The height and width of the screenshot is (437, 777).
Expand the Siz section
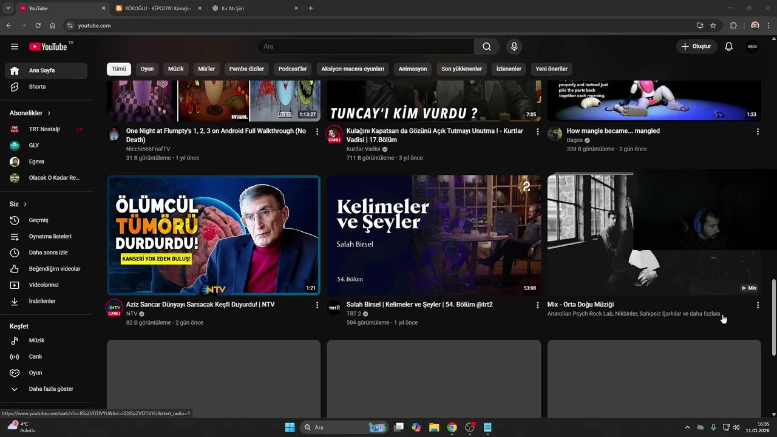(x=19, y=204)
